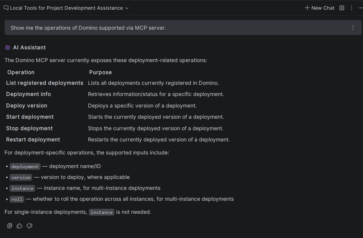Select the 'Restart deployment' table cell
Viewport: 363px width, 238px height.
33,140
